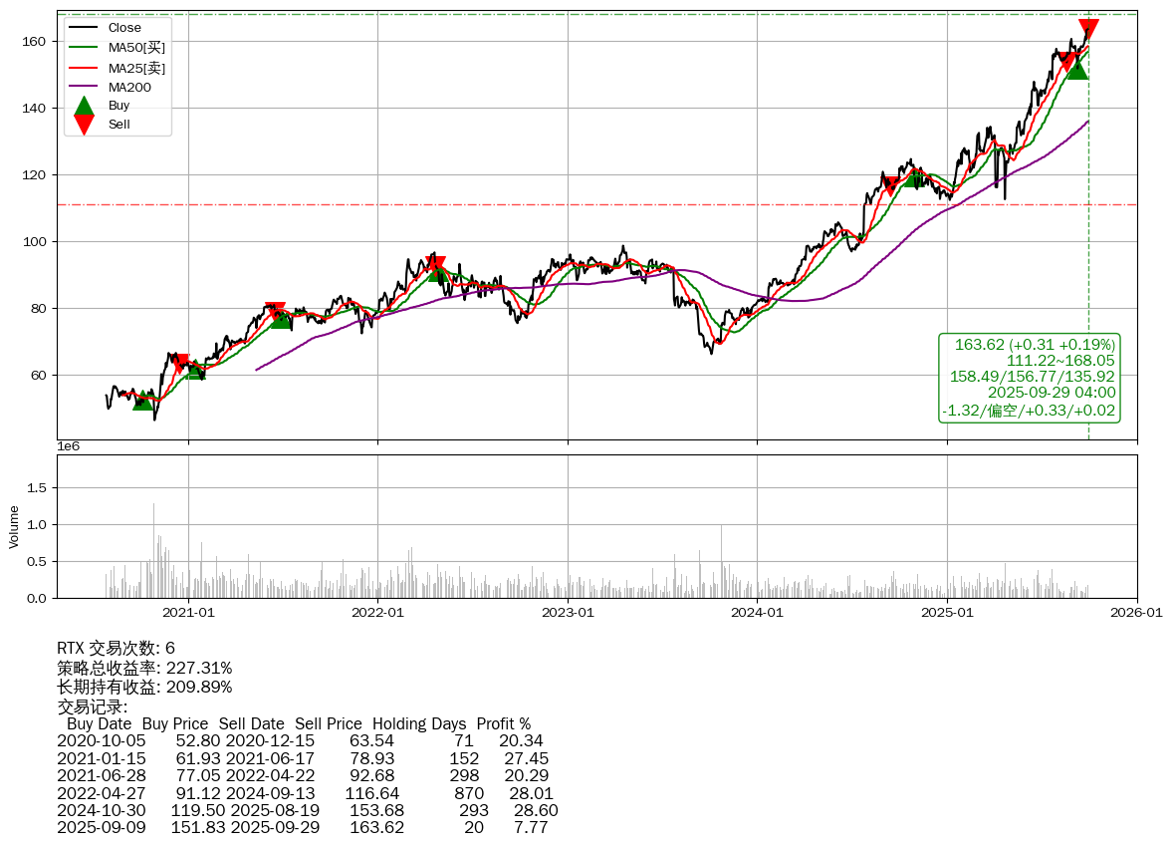Click the 2025-01 x-axis date label

(x=947, y=612)
